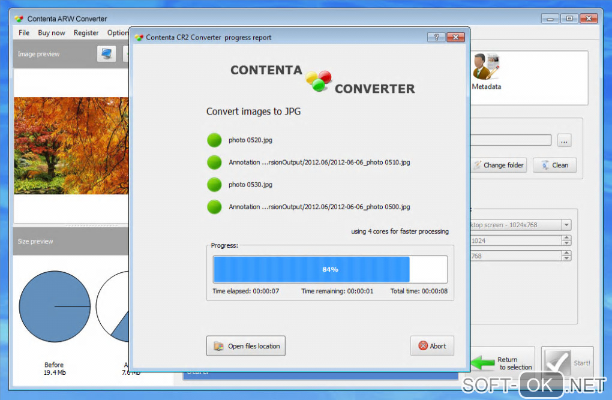Screen dimensions: 612x400
Task: Click the browse '...' button beside folder field
Action: click(x=564, y=140)
